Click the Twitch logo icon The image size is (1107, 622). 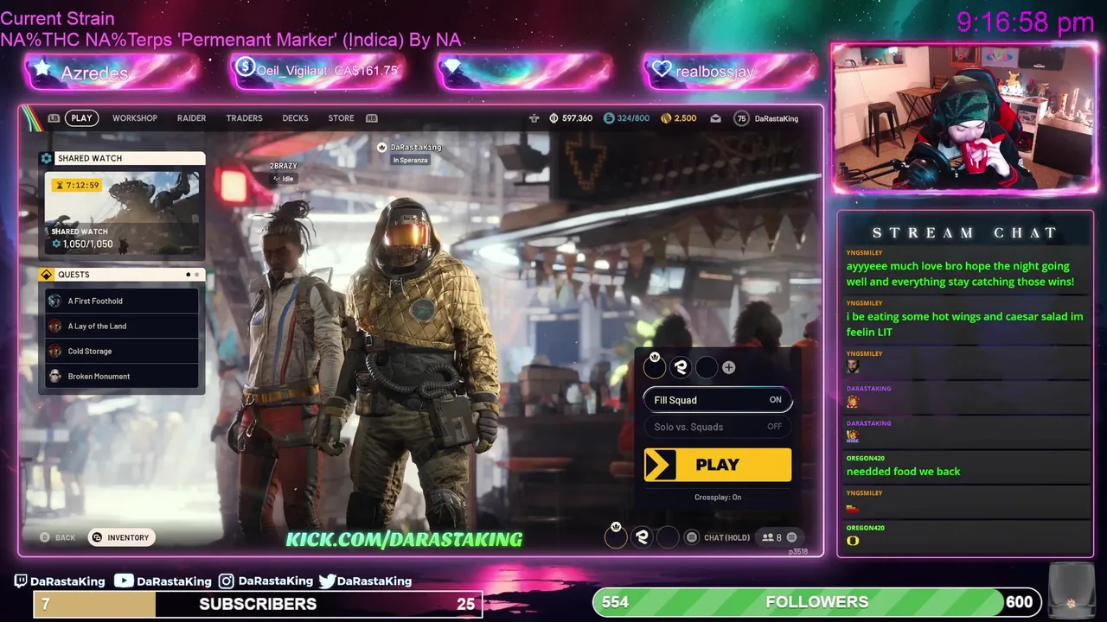(x=21, y=581)
